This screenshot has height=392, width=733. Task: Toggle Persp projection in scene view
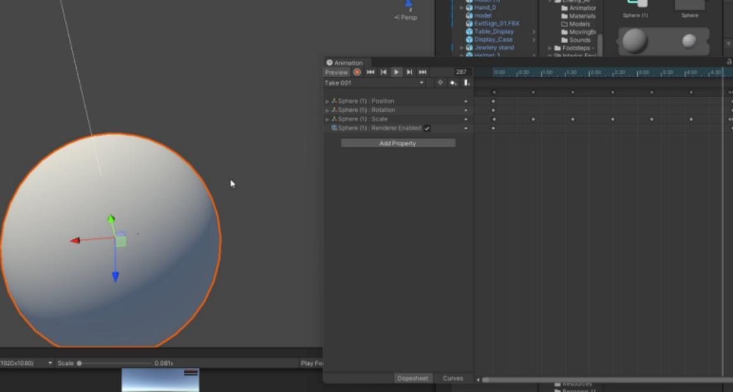point(406,17)
